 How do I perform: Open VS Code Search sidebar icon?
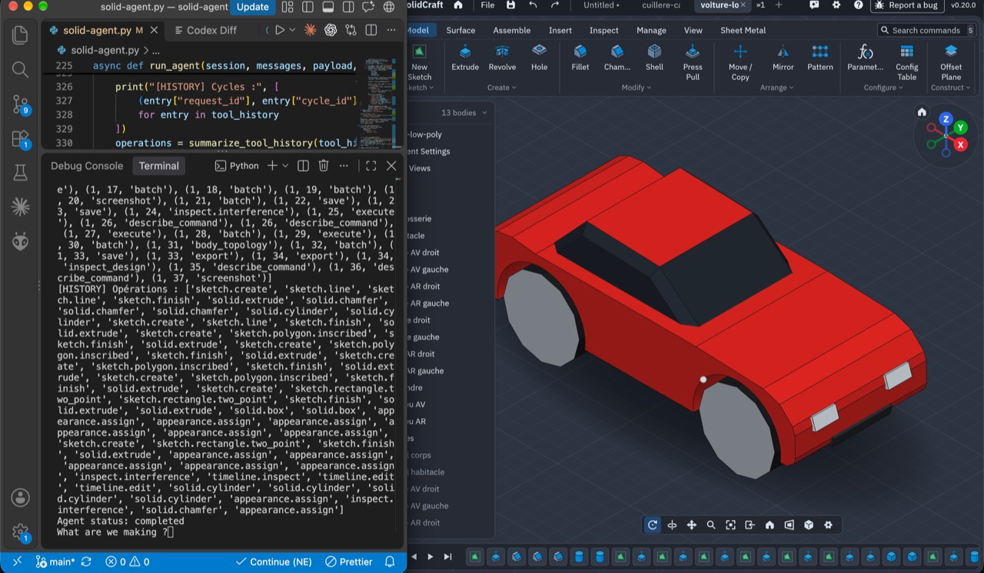[21, 70]
